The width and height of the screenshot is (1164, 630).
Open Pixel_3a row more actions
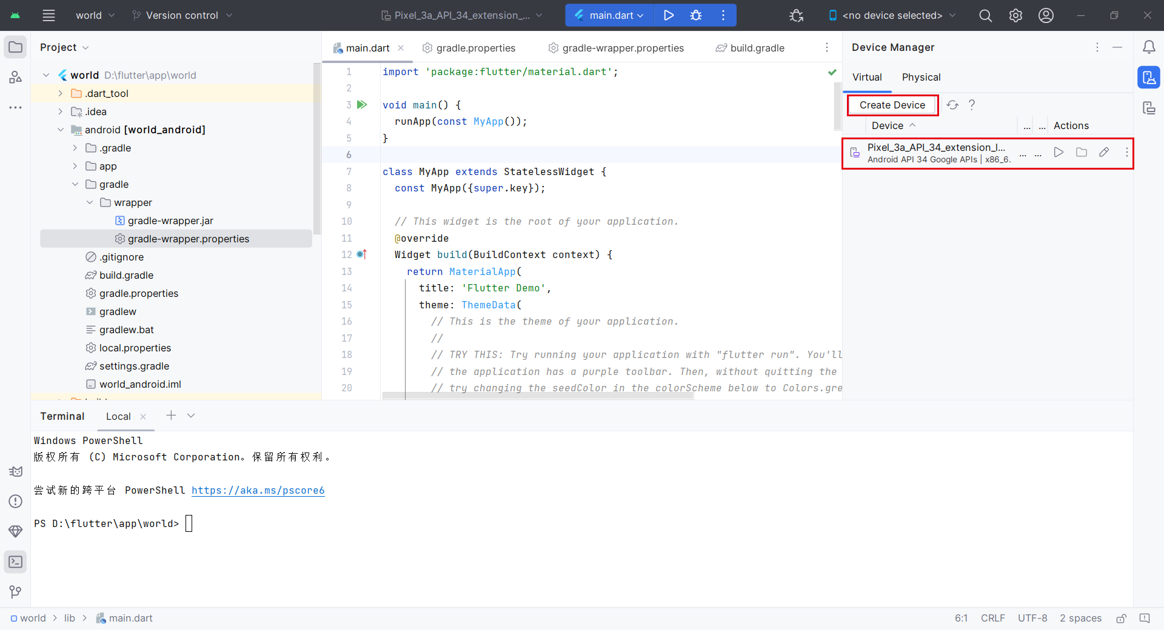pyautogui.click(x=1127, y=153)
